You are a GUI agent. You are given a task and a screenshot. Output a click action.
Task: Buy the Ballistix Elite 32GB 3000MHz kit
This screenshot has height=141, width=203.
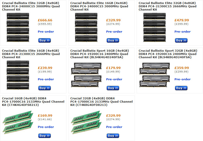pyautogui.click(x=45, y=40)
